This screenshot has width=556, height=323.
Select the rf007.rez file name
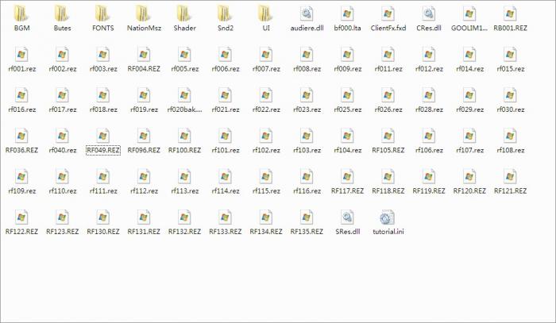266,69
